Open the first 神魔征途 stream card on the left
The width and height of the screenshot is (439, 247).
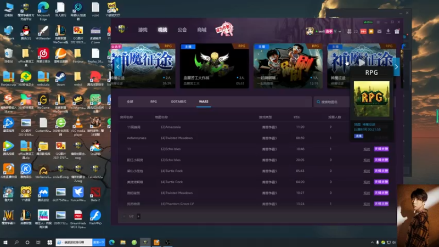pyautogui.click(x=143, y=66)
